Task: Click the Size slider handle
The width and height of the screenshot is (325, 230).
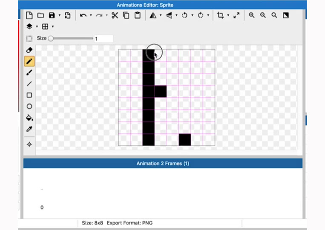Action: click(51, 38)
